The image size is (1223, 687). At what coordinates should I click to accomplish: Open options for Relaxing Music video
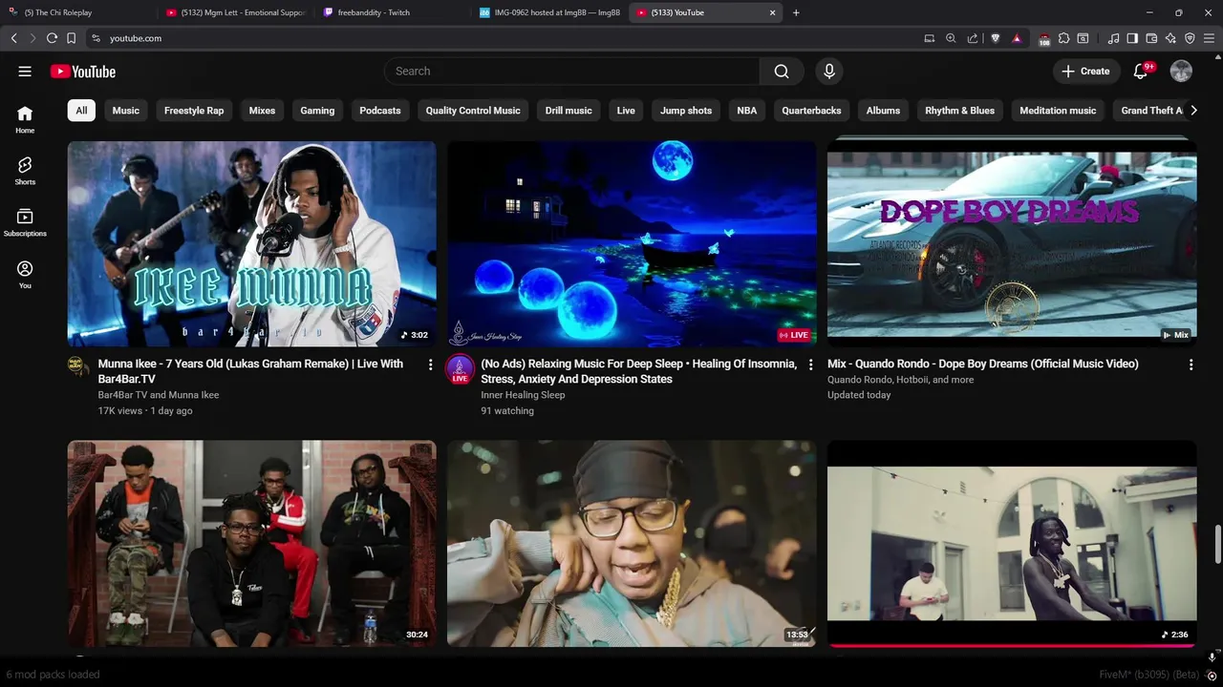(x=810, y=364)
